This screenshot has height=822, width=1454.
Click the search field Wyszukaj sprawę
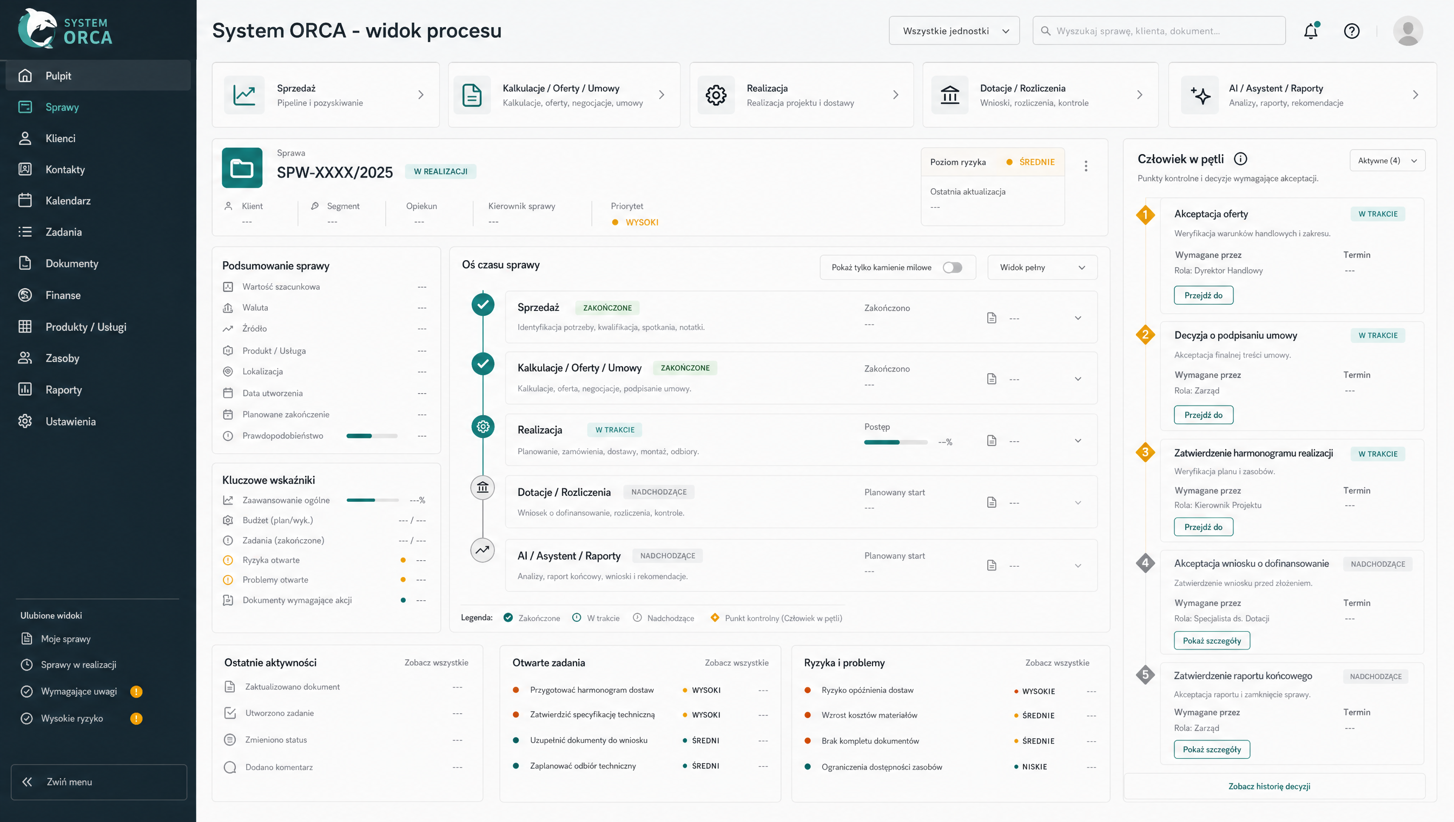pos(1159,30)
